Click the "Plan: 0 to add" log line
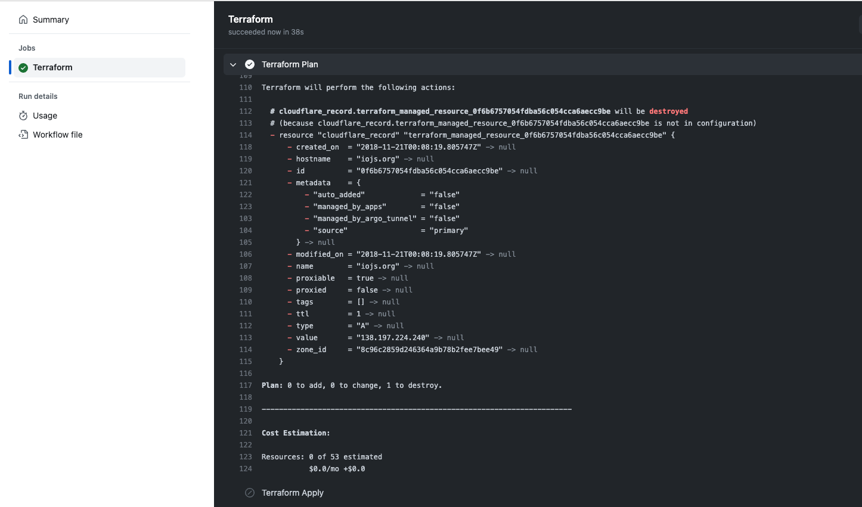This screenshot has height=507, width=862. [352, 385]
